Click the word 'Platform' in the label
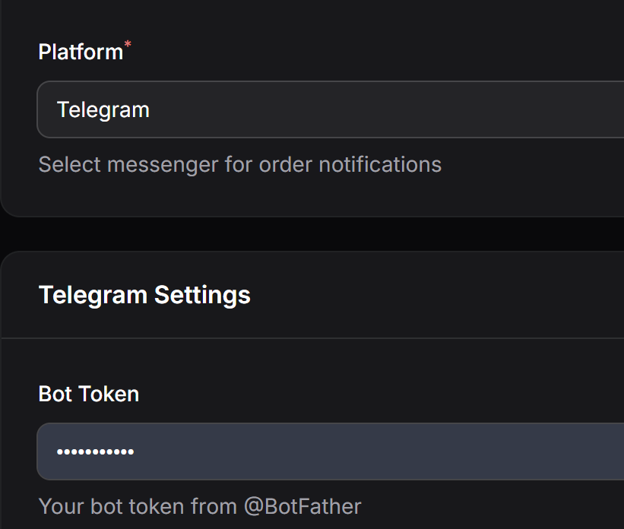The width and height of the screenshot is (624, 529). tap(81, 52)
